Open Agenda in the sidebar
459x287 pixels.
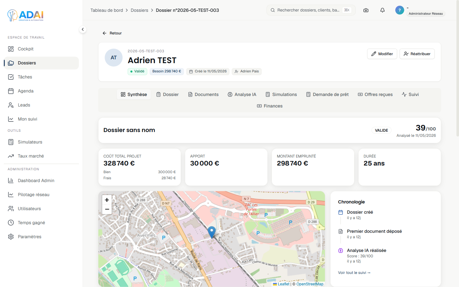[41, 91]
